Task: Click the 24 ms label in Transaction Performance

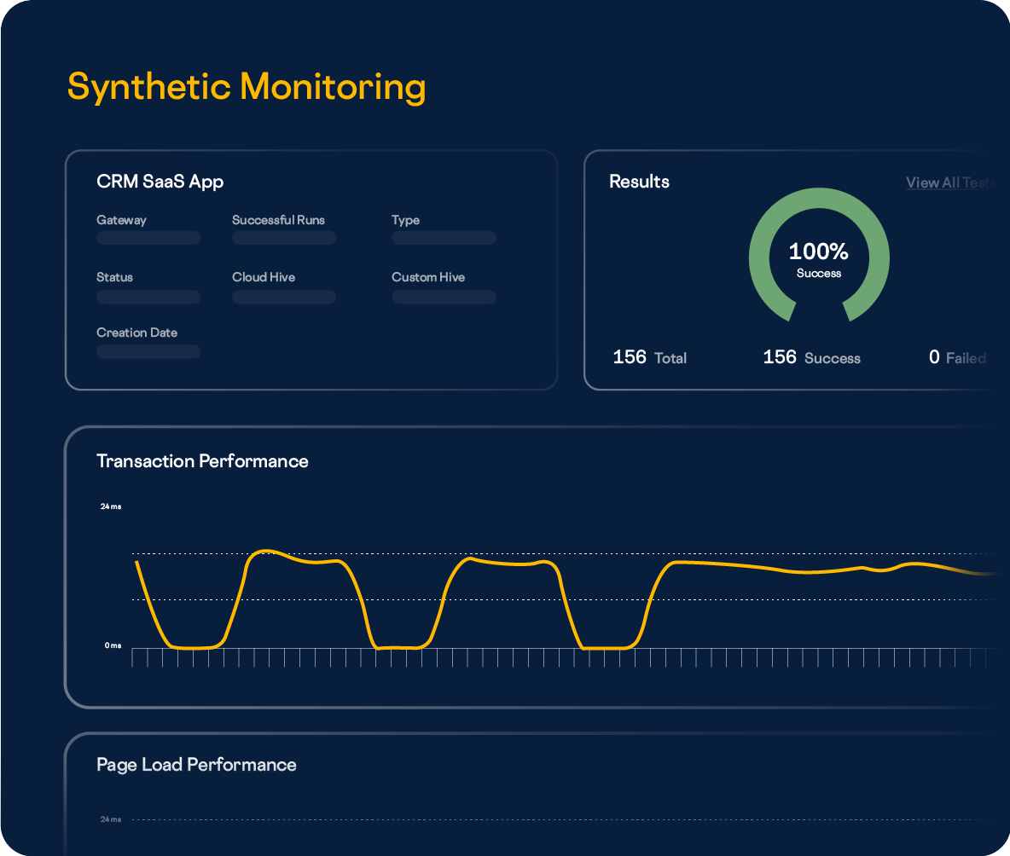Action: pyautogui.click(x=111, y=506)
